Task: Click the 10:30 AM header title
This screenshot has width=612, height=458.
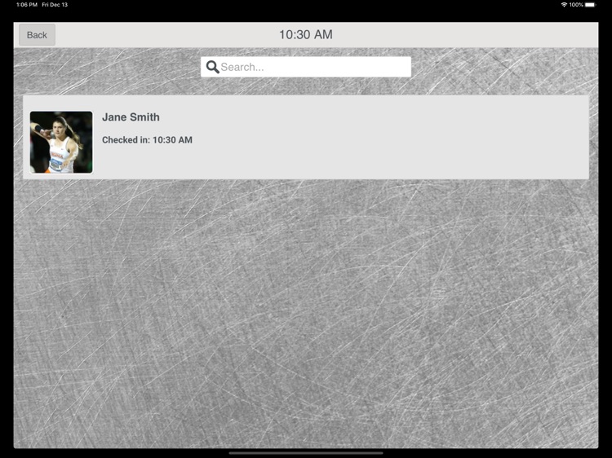Action: point(306,34)
